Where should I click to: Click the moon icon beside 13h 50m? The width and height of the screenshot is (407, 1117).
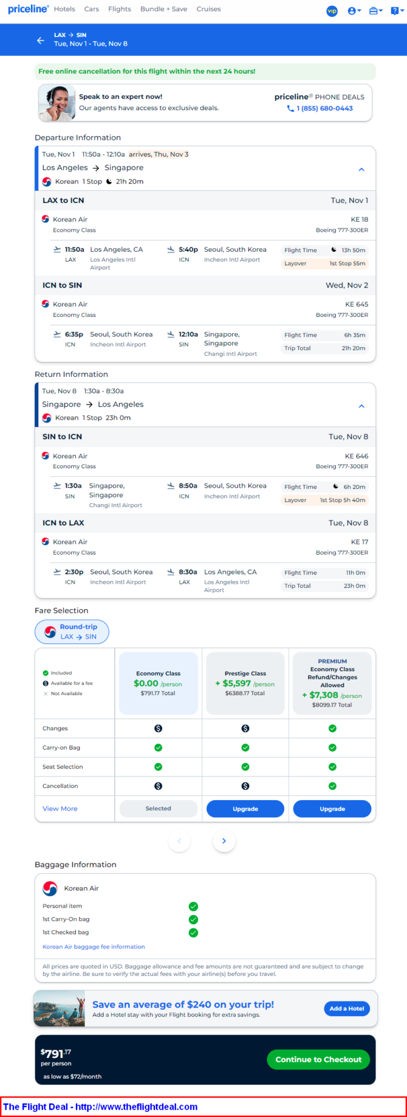(333, 250)
